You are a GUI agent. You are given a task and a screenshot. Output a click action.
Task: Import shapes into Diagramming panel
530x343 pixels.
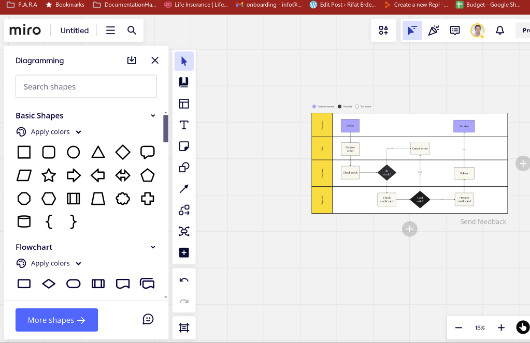pyautogui.click(x=132, y=61)
